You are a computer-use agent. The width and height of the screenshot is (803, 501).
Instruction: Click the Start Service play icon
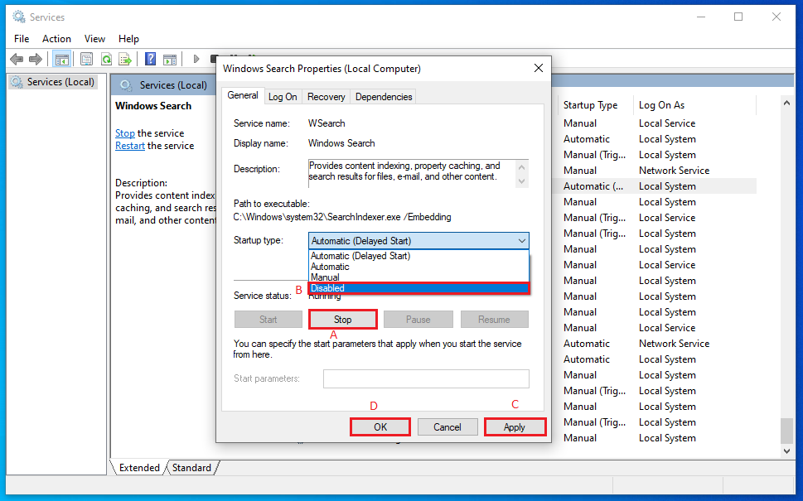click(x=196, y=59)
